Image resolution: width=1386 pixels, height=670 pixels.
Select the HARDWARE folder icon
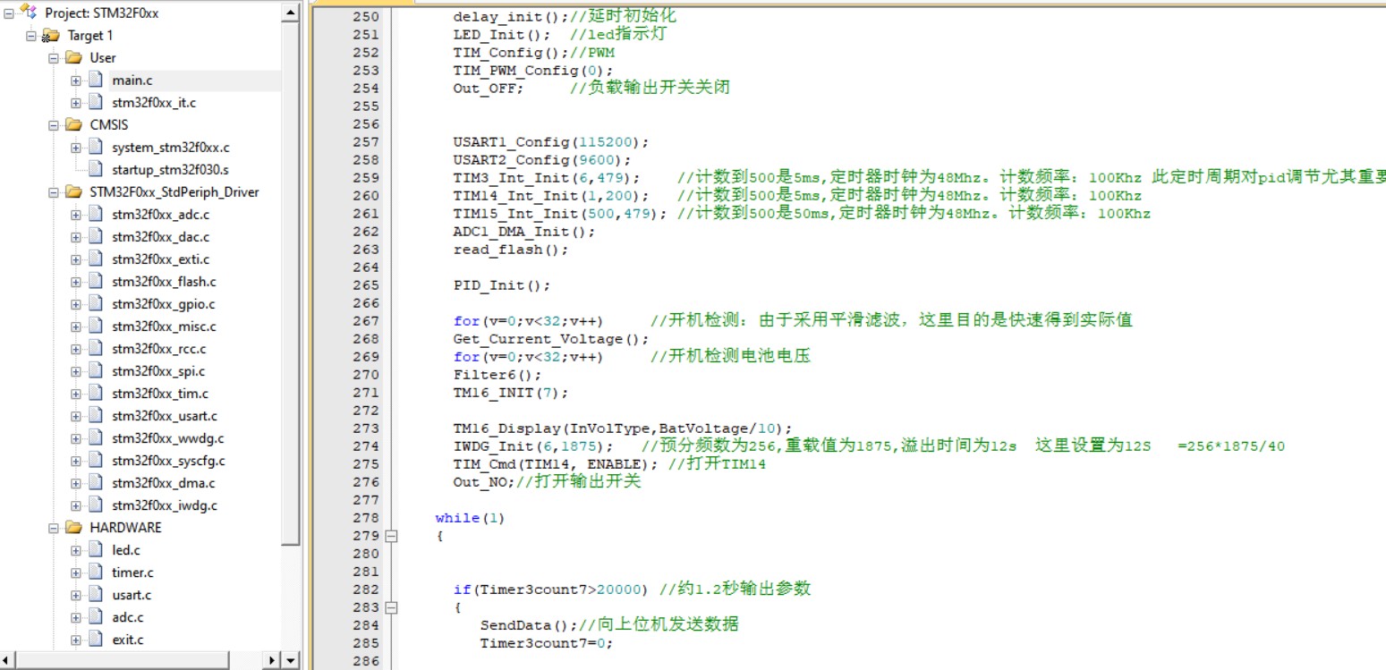pyautogui.click(x=73, y=528)
